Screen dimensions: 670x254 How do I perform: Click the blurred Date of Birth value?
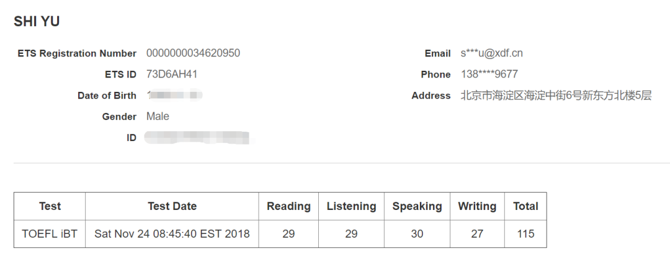point(176,96)
